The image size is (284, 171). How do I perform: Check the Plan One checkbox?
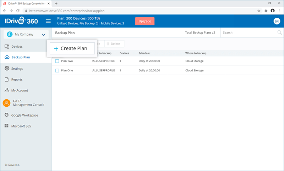pyautogui.click(x=57, y=70)
